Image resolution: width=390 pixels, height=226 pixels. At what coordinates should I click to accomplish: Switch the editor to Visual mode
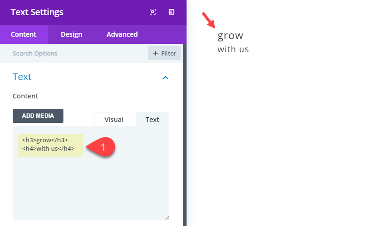click(114, 120)
